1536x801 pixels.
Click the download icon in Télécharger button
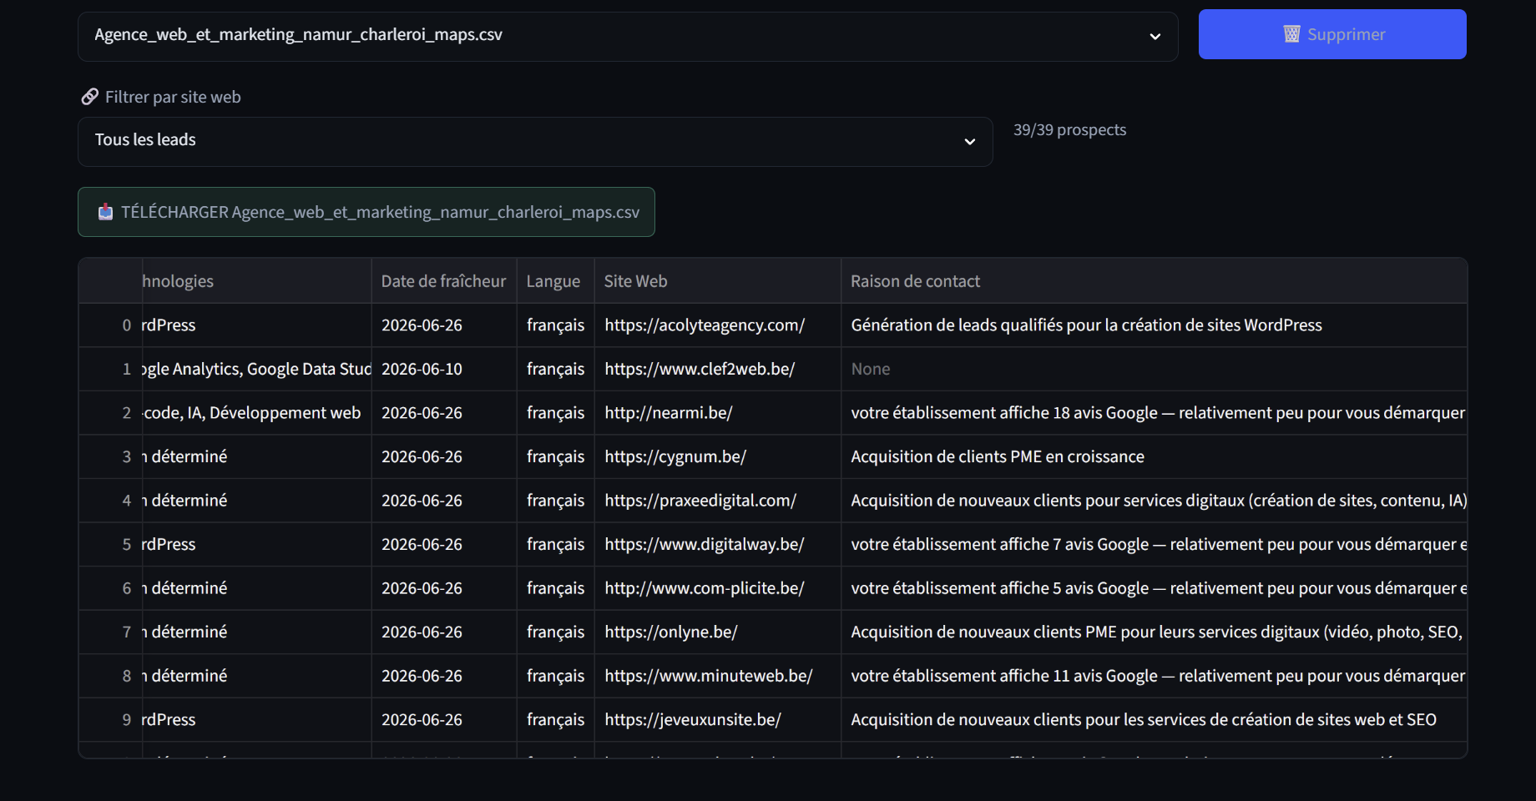coord(105,212)
